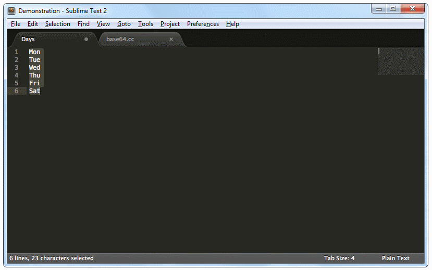Click line number 1 in gutter

click(17, 52)
